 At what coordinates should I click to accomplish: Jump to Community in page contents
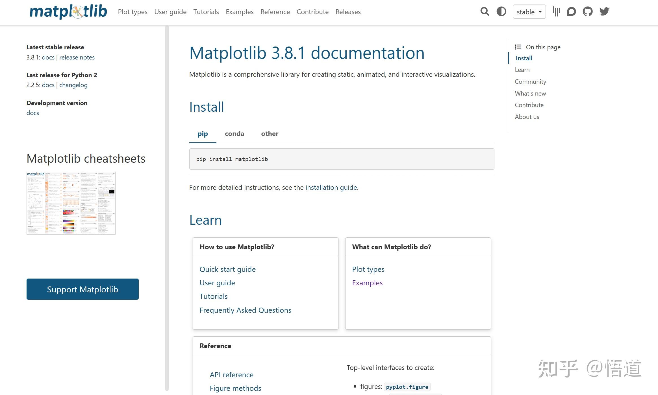[530, 81]
